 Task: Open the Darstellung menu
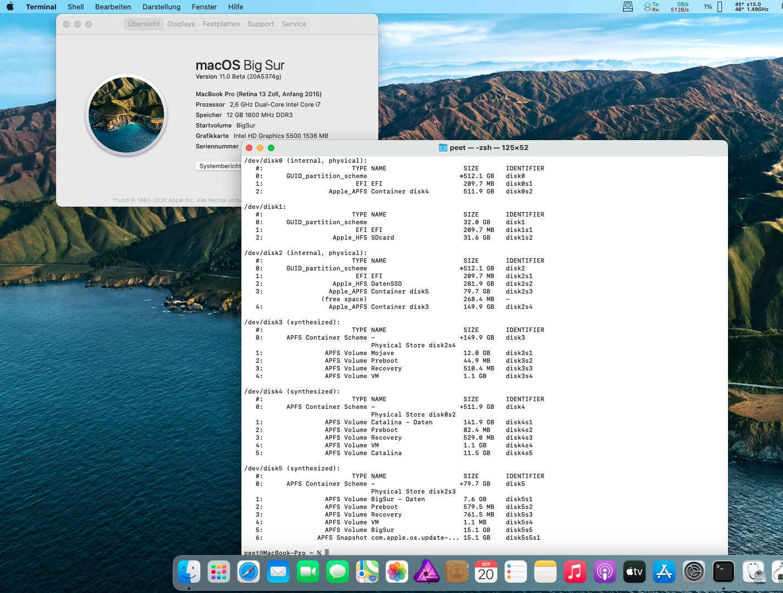161,7
